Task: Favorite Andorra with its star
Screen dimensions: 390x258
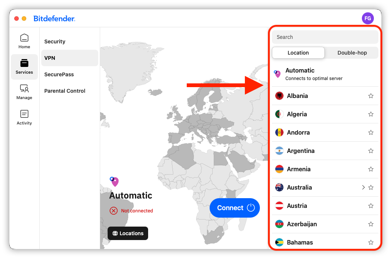Action: pos(371,132)
